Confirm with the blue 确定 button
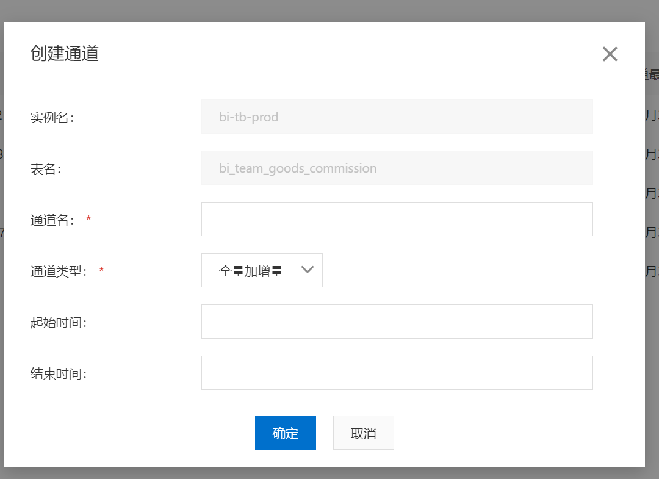Screen dimensions: 659x479 [x=285, y=433]
